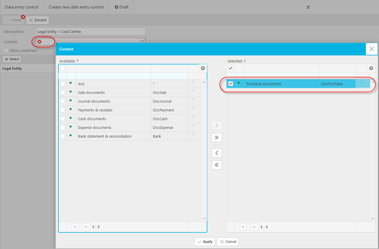Viewport: 379px width, 249px height.
Task: Click the code filter box in Available list
Action: click(169, 76)
